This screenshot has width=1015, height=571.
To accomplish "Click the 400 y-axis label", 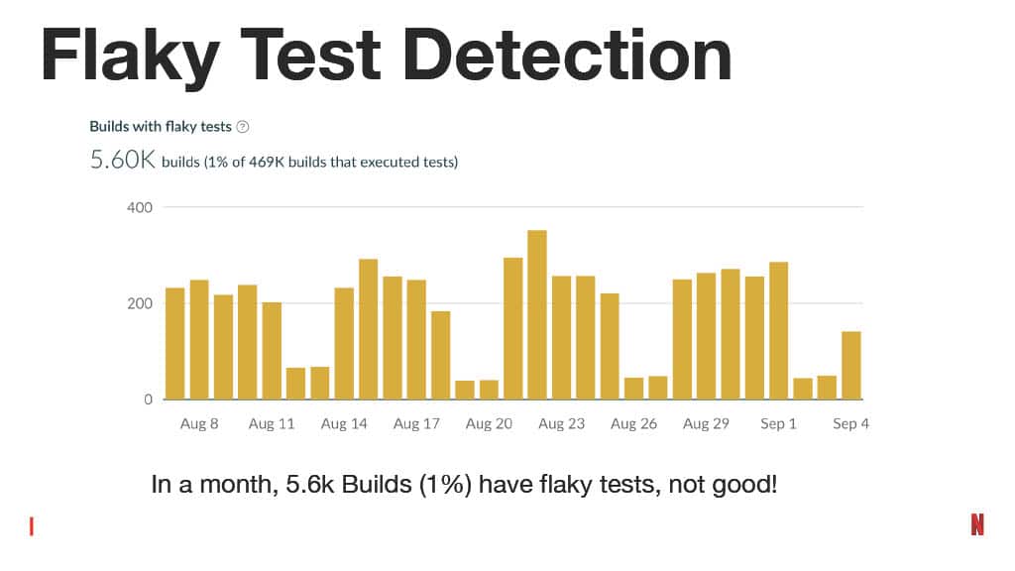I will (140, 208).
